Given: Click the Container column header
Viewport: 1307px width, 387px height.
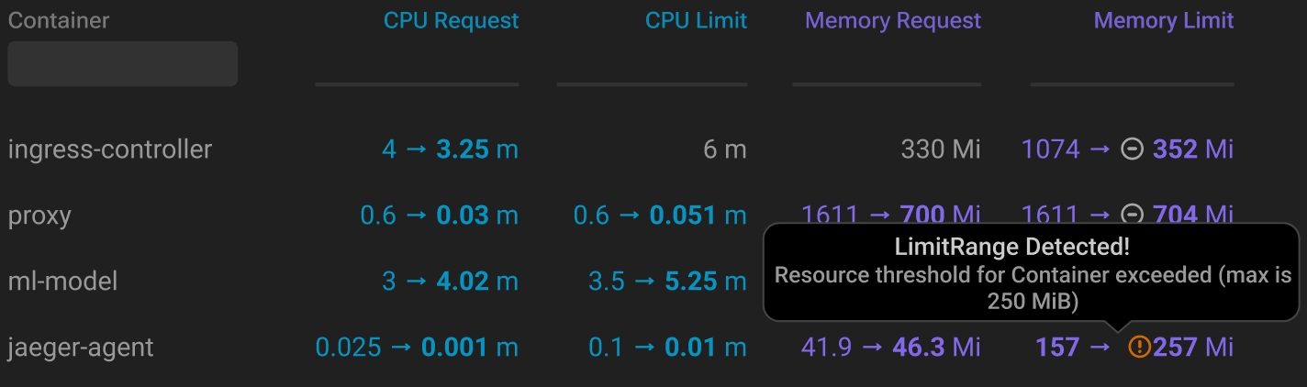Looking at the screenshot, I should point(59,21).
